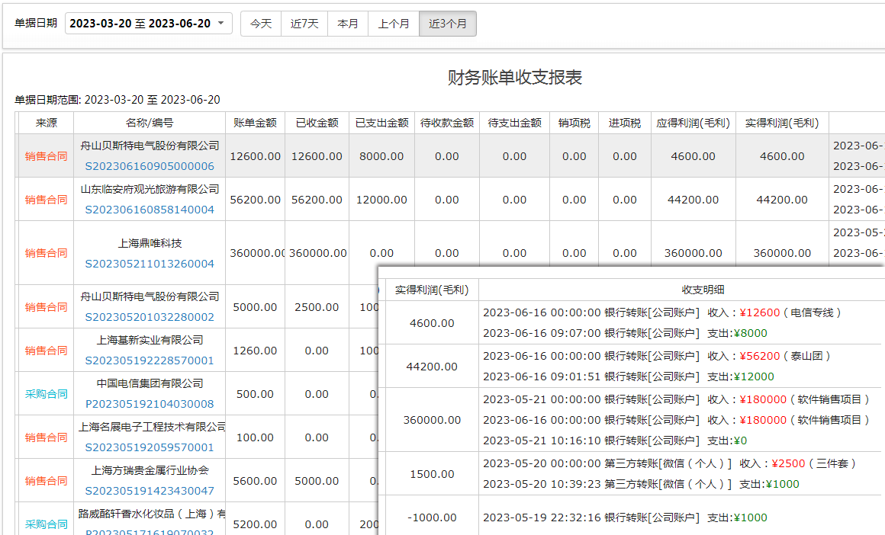Image resolution: width=885 pixels, height=535 pixels.
Task: Open contract link S202306160858140004
Action: tap(150, 210)
